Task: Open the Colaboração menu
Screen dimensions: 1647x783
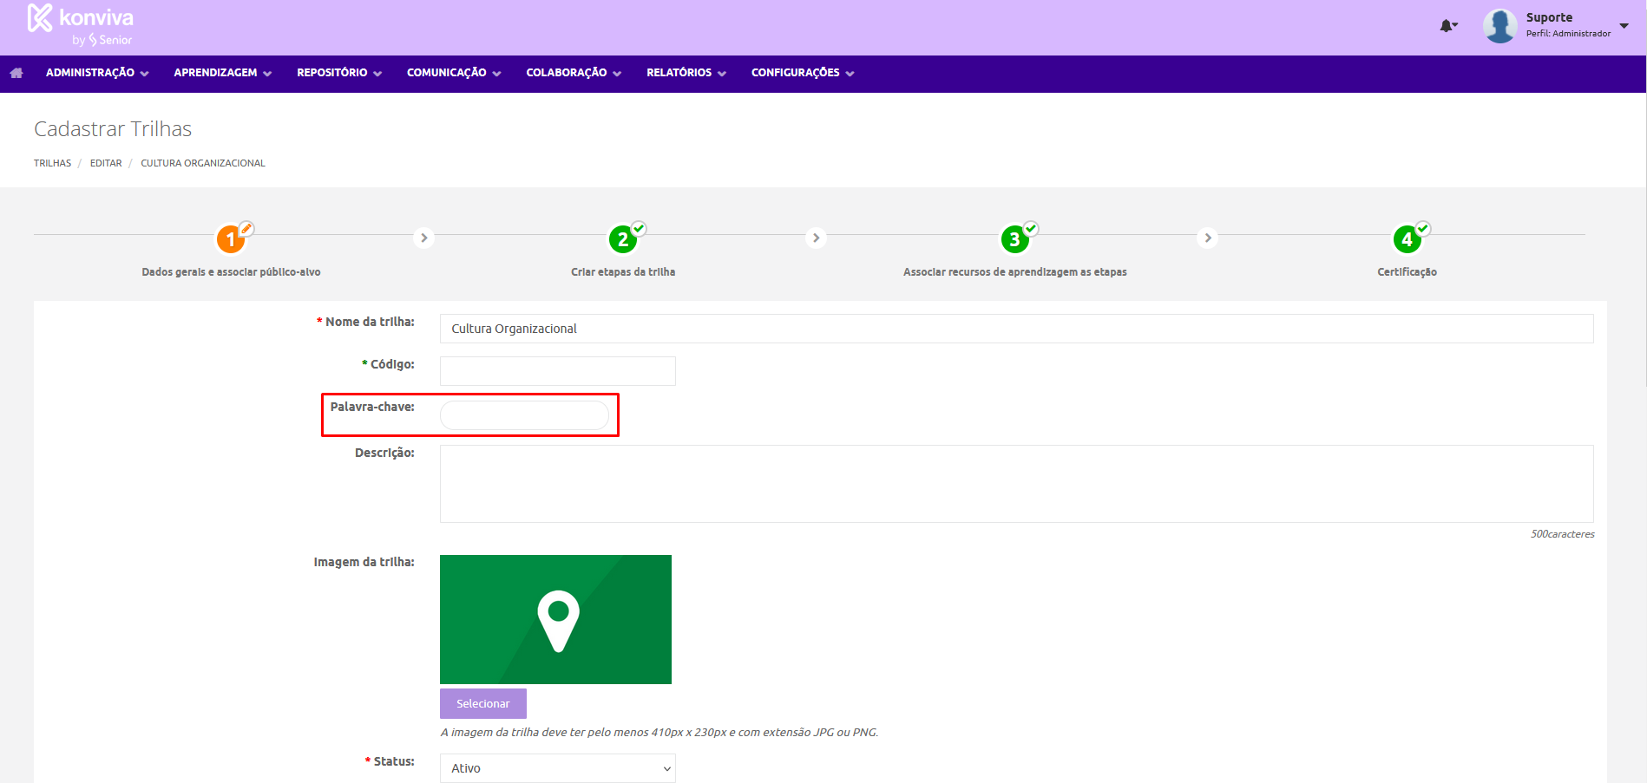Action: pyautogui.click(x=574, y=73)
